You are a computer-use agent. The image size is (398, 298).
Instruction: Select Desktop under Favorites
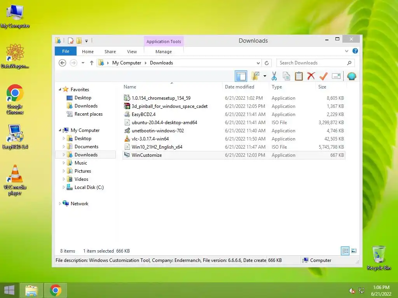[x=83, y=98]
